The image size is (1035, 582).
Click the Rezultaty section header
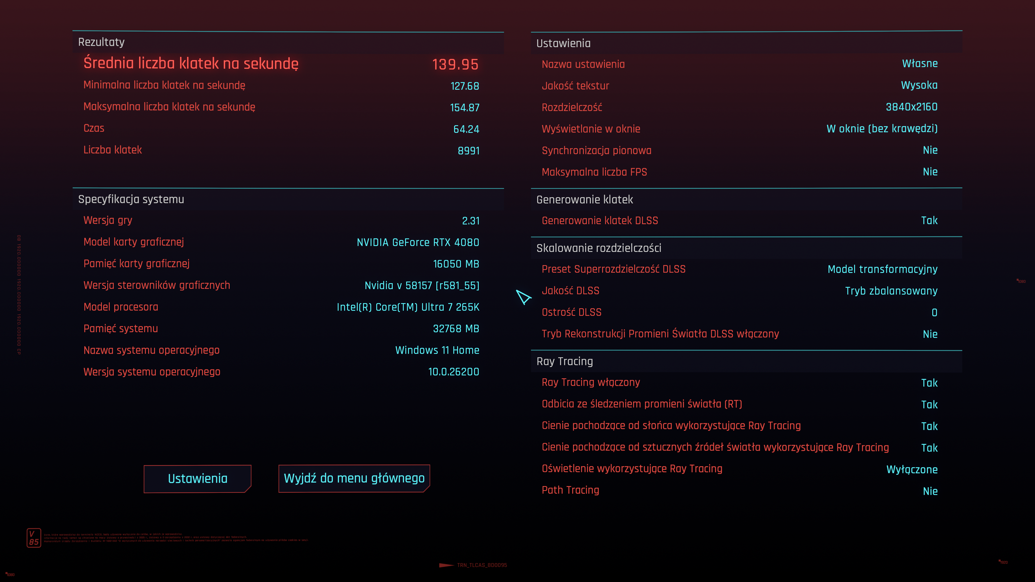tap(101, 42)
